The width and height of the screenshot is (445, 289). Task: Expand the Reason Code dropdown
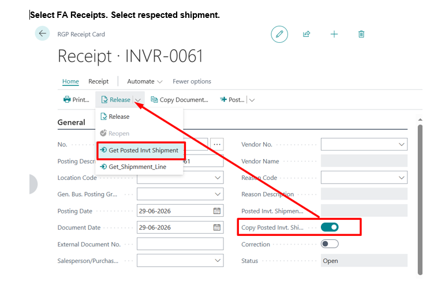[401, 178]
